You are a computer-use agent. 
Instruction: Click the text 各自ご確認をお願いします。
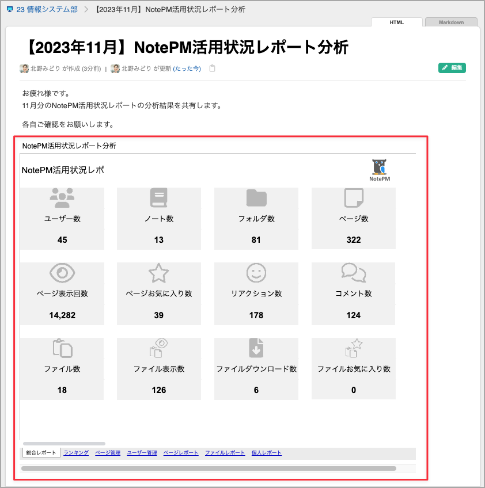point(68,124)
